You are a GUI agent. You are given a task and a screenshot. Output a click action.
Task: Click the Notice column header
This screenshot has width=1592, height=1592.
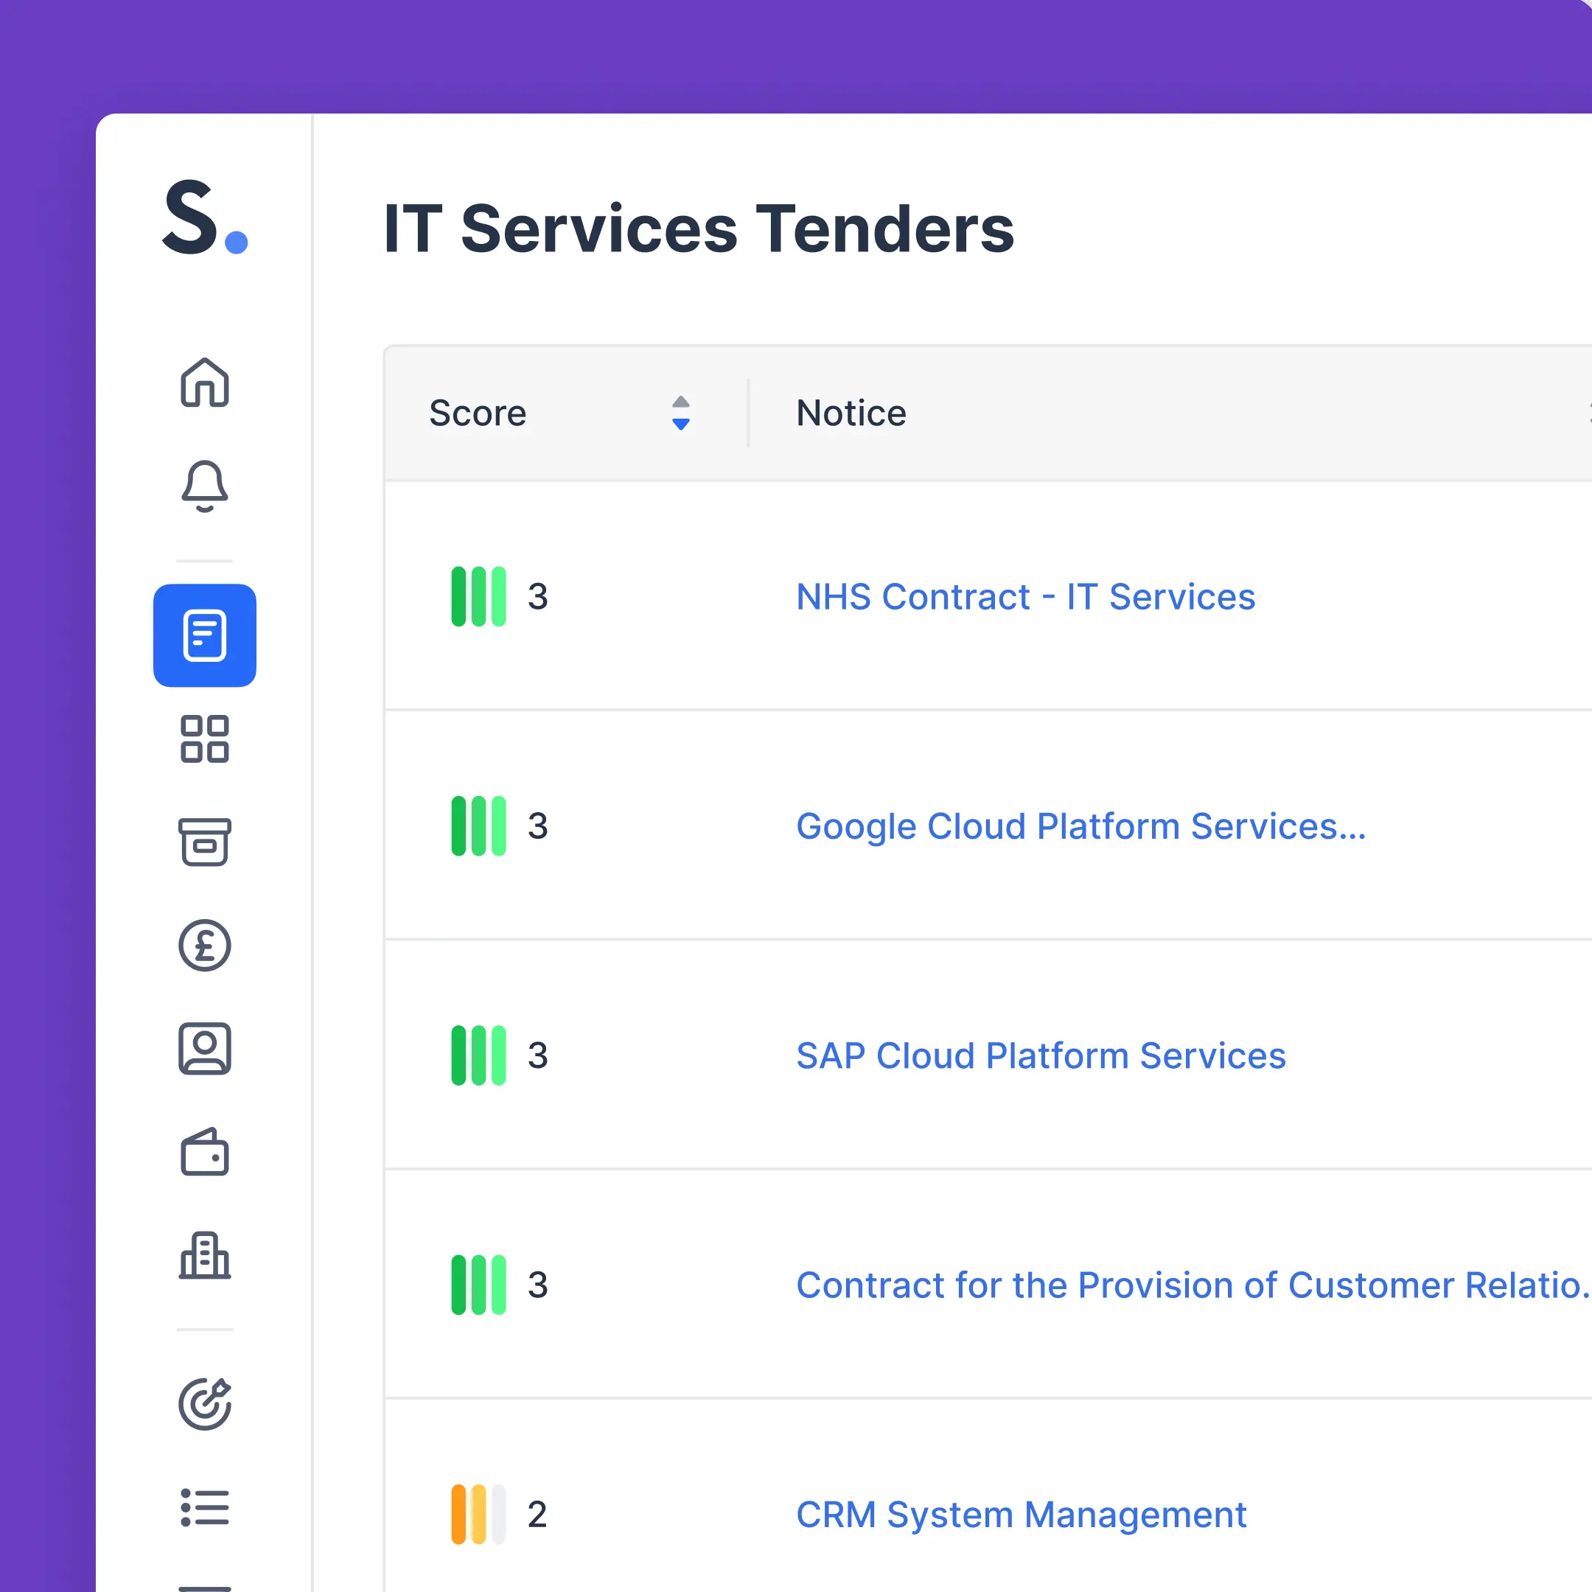pyautogui.click(x=851, y=413)
